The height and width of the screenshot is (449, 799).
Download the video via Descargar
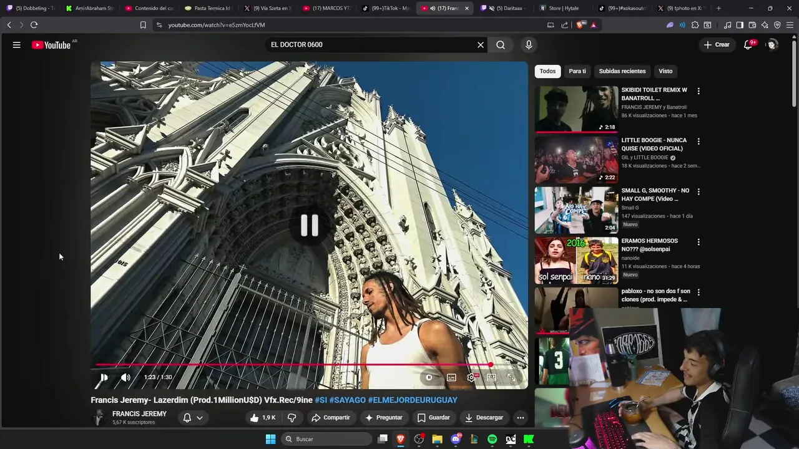[x=484, y=418]
